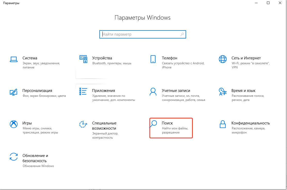Open the Xbox gaming icon
The image size is (287, 190).
tap(13, 124)
